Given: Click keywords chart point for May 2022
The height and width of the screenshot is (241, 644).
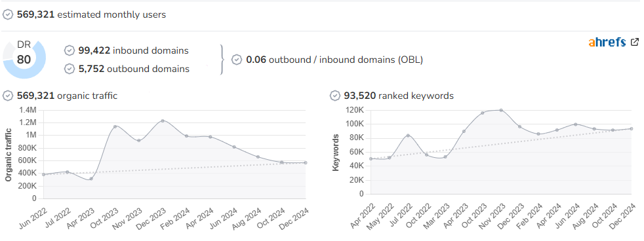Looking at the screenshot, I should [x=390, y=157].
